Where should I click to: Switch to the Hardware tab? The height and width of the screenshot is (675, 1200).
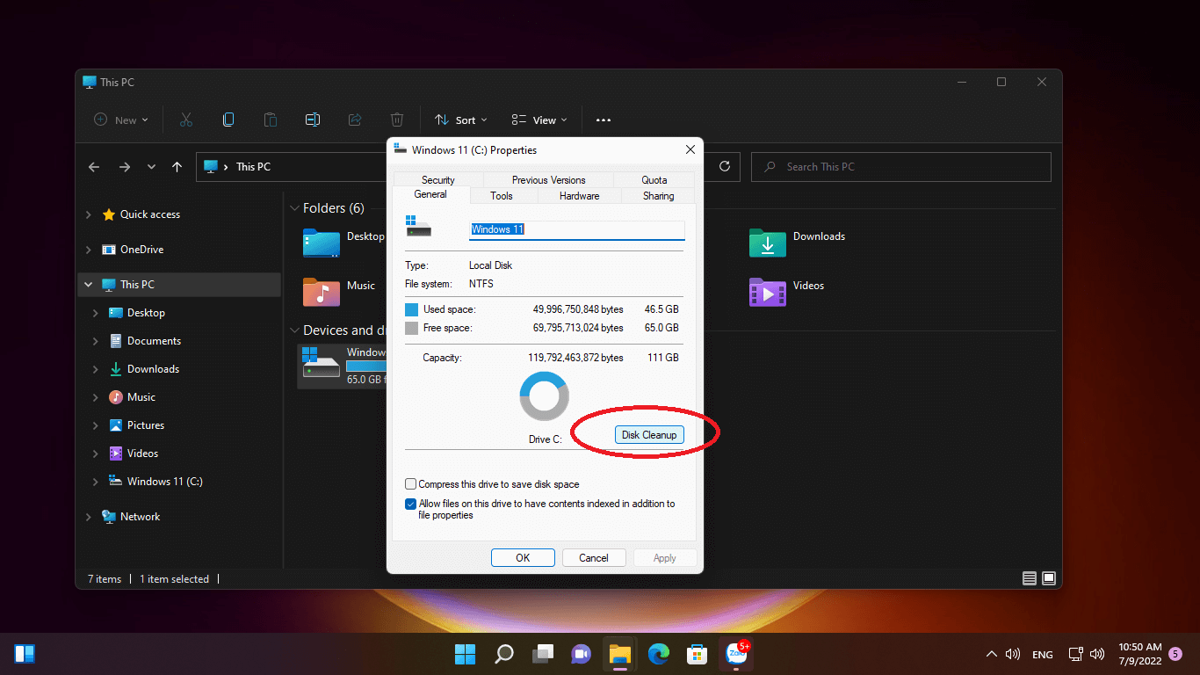click(579, 196)
